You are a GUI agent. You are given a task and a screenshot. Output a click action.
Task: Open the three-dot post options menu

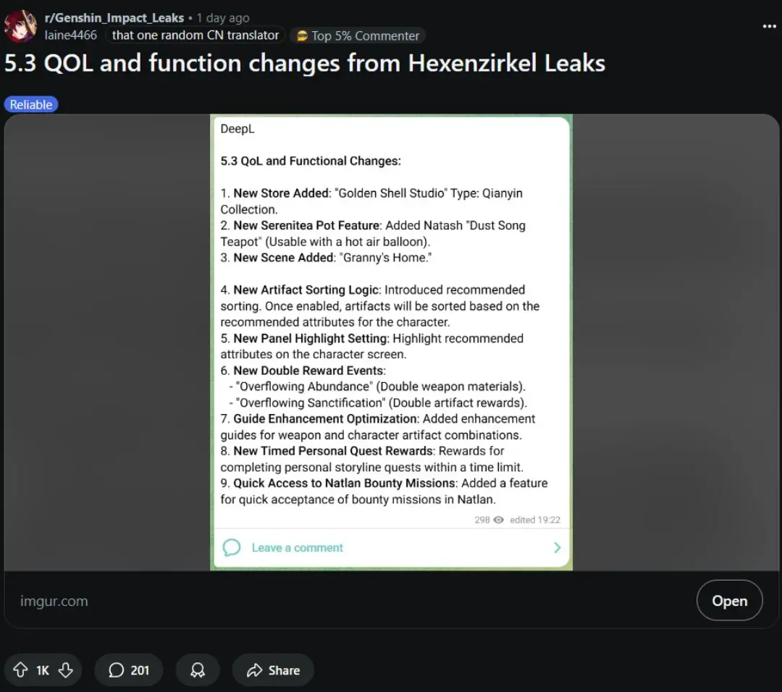point(770,26)
